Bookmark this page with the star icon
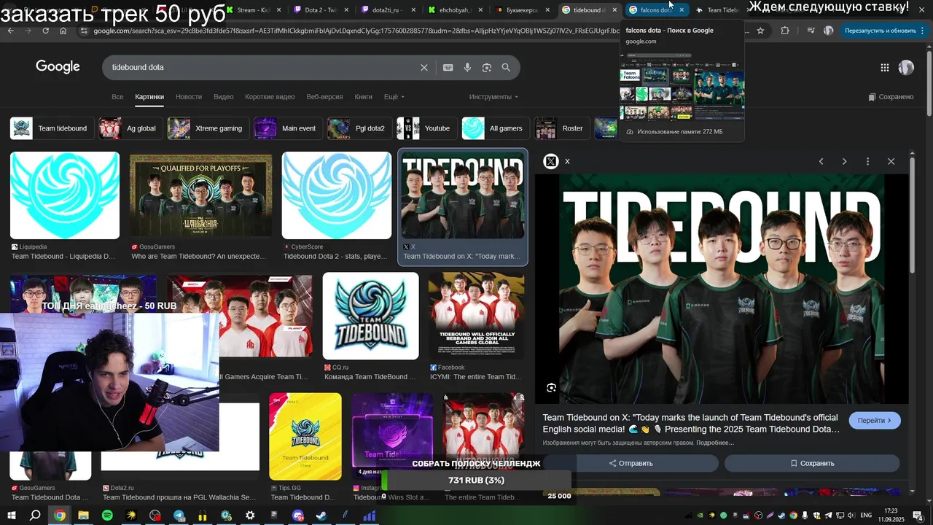Viewport: 933px width, 525px height. [x=760, y=31]
